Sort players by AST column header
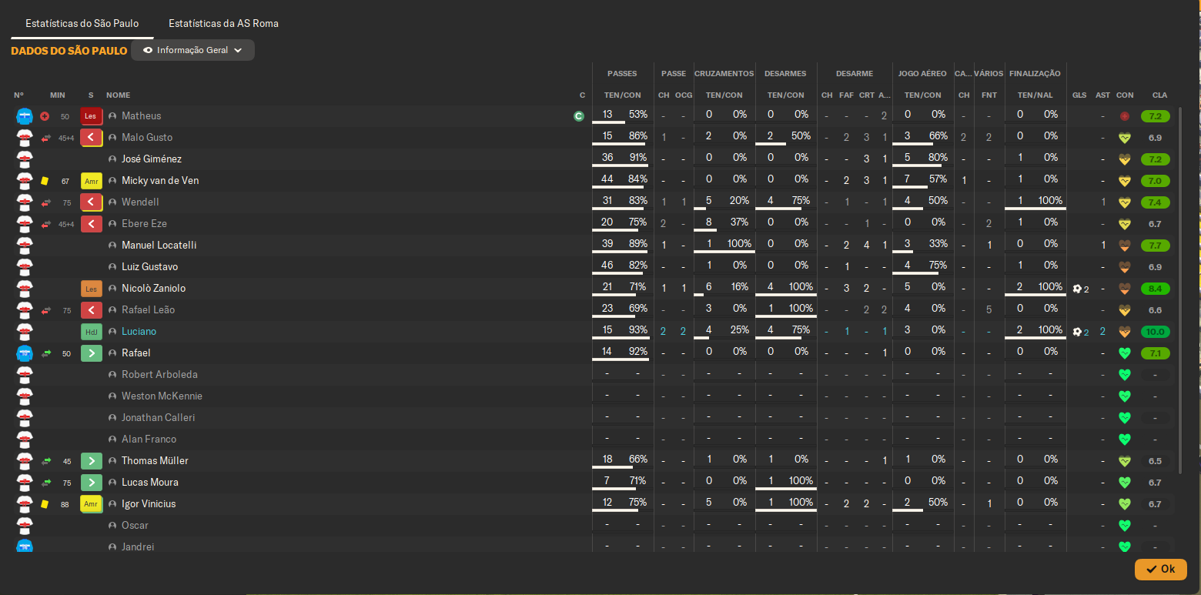The width and height of the screenshot is (1201, 595). coord(1102,95)
